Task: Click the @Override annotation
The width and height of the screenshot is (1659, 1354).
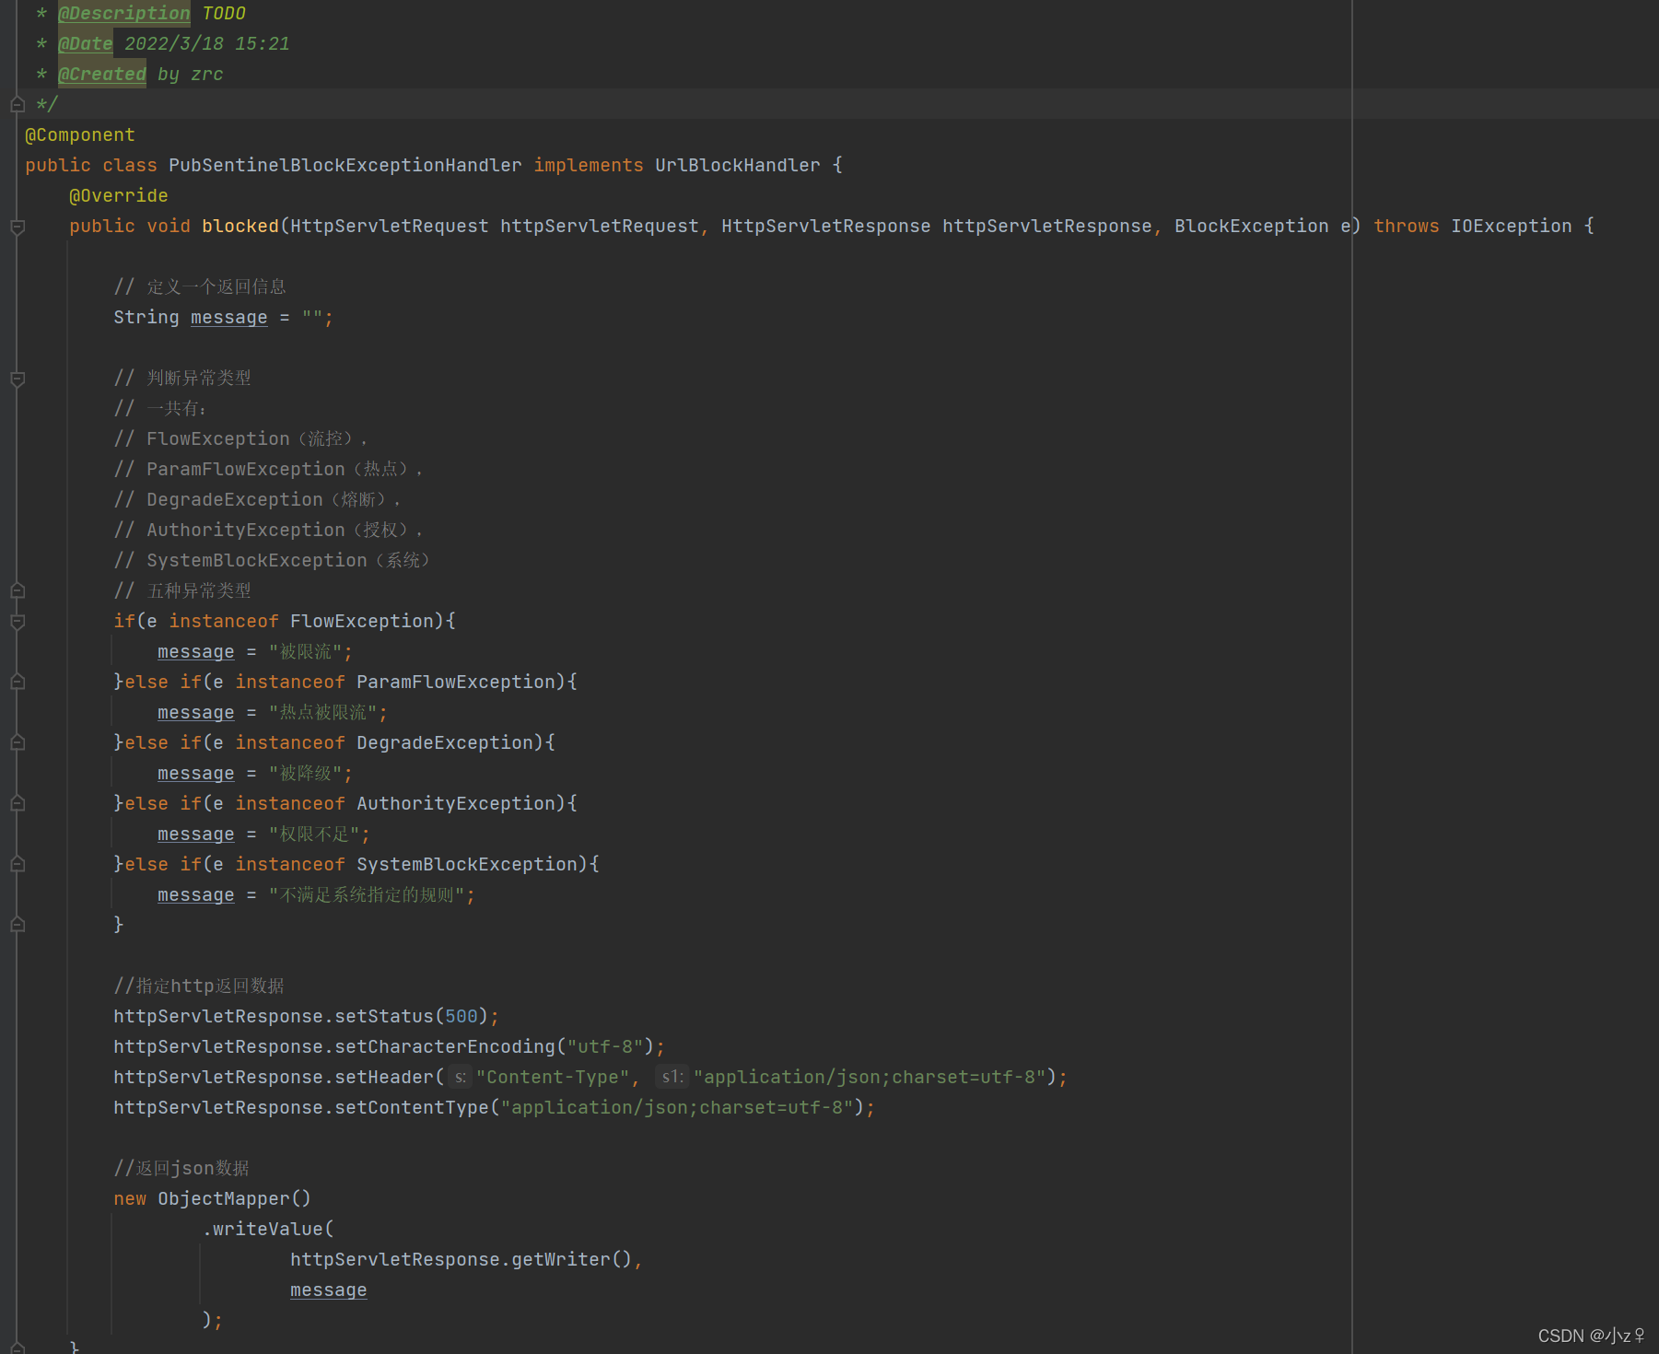Action: coord(119,196)
